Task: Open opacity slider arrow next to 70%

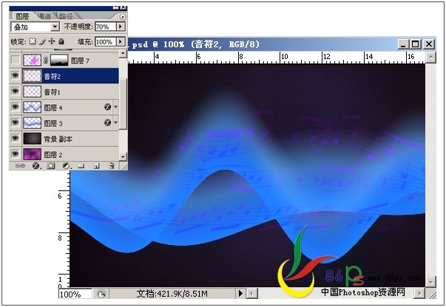Action: (121, 27)
